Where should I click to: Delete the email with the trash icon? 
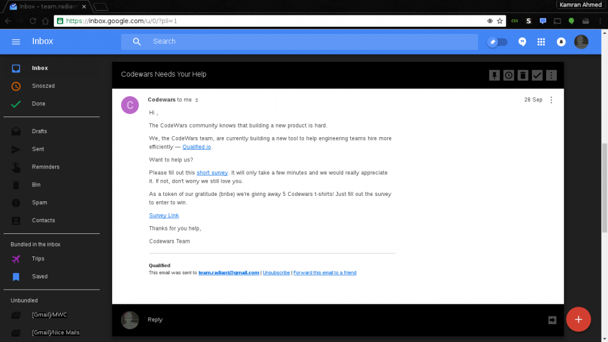pos(522,75)
